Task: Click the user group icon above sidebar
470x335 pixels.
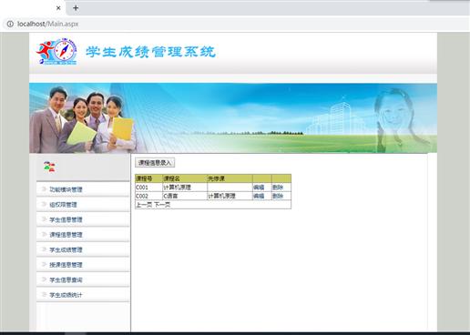Action: pos(49,167)
